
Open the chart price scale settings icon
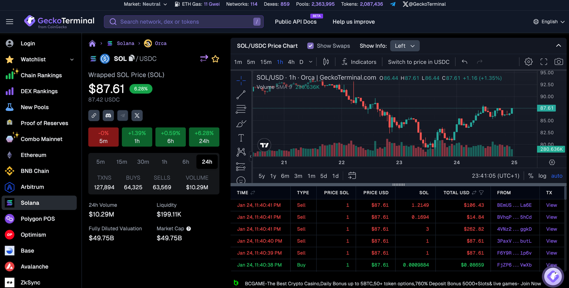[552, 162]
